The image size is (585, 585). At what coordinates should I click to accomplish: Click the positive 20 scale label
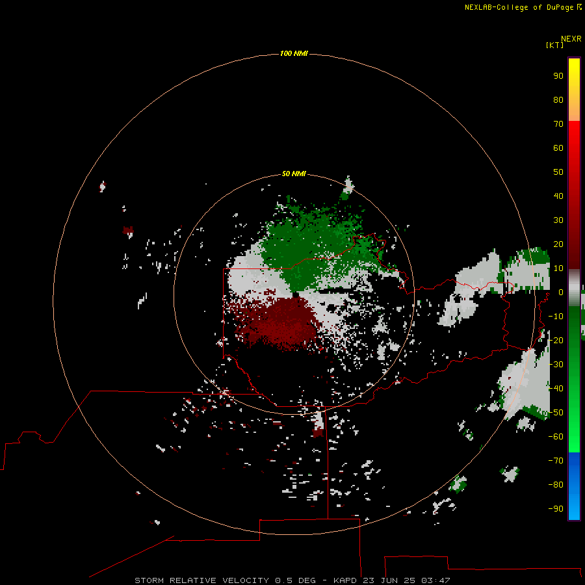click(558, 244)
